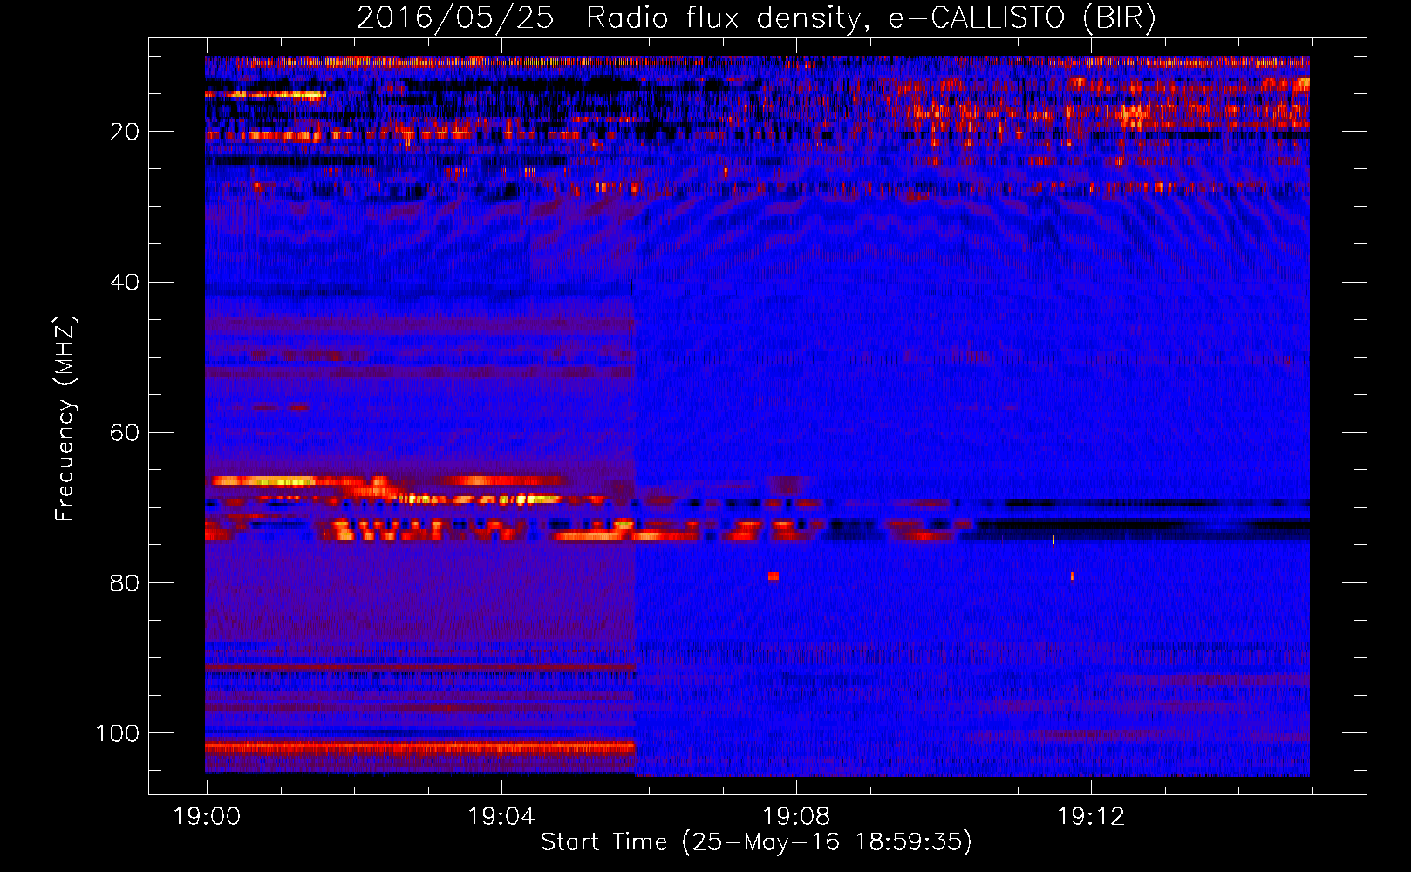Click the "Start Time (25-May-16 18:59:35)" axis label
Image resolution: width=1411 pixels, height=872 pixels.
coord(756,842)
